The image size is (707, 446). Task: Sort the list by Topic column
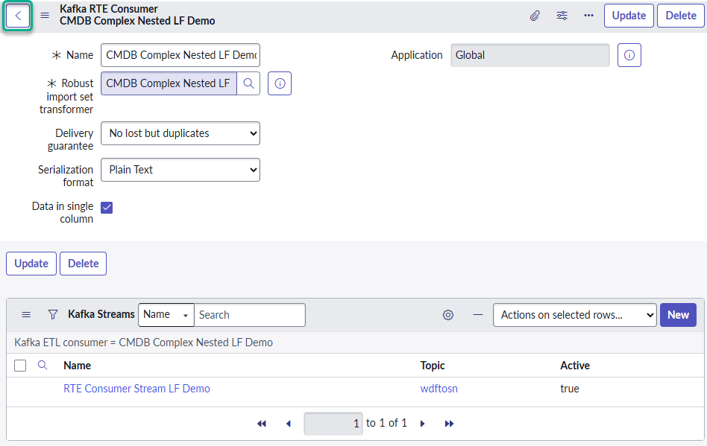[x=433, y=366]
